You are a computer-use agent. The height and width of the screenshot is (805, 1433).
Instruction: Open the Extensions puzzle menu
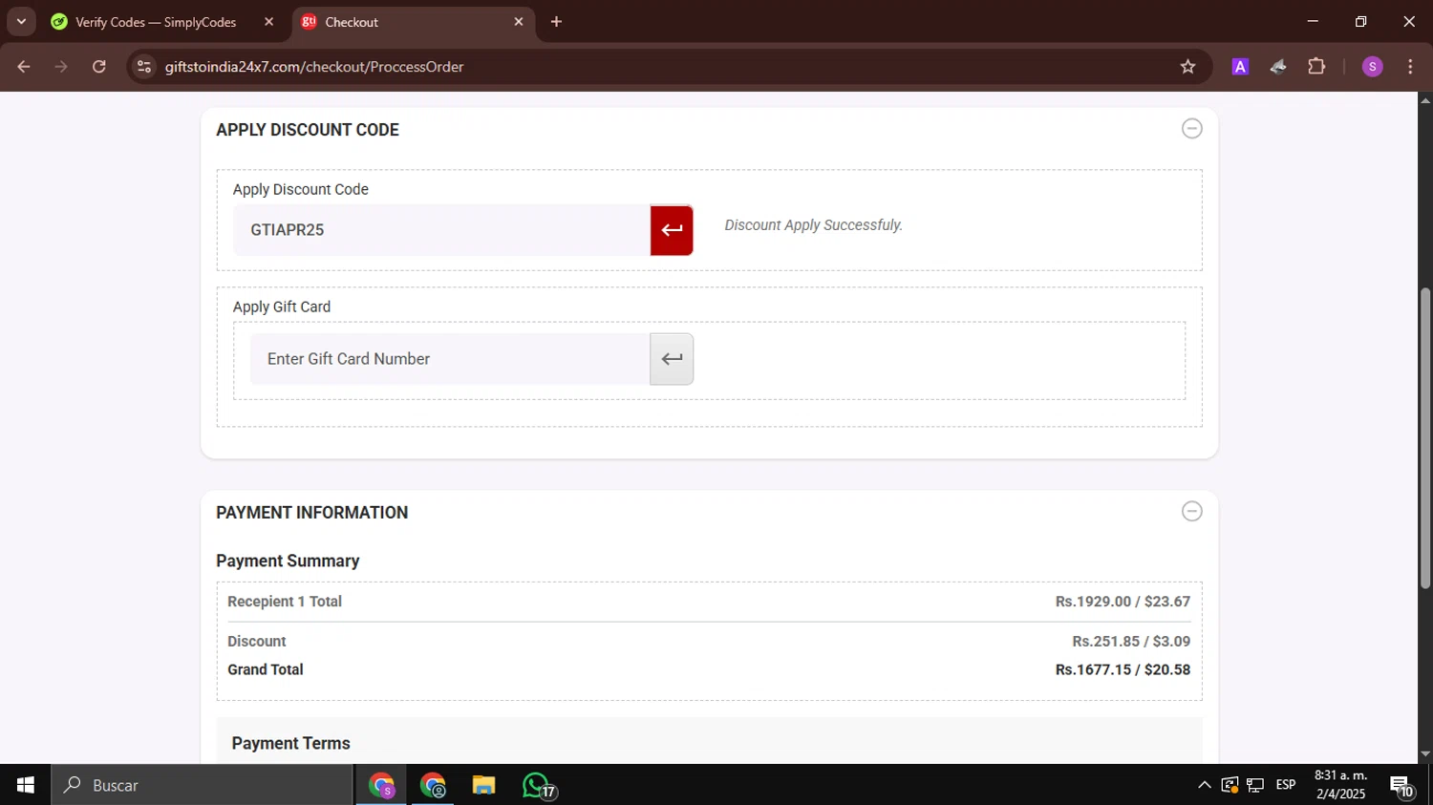click(x=1316, y=67)
